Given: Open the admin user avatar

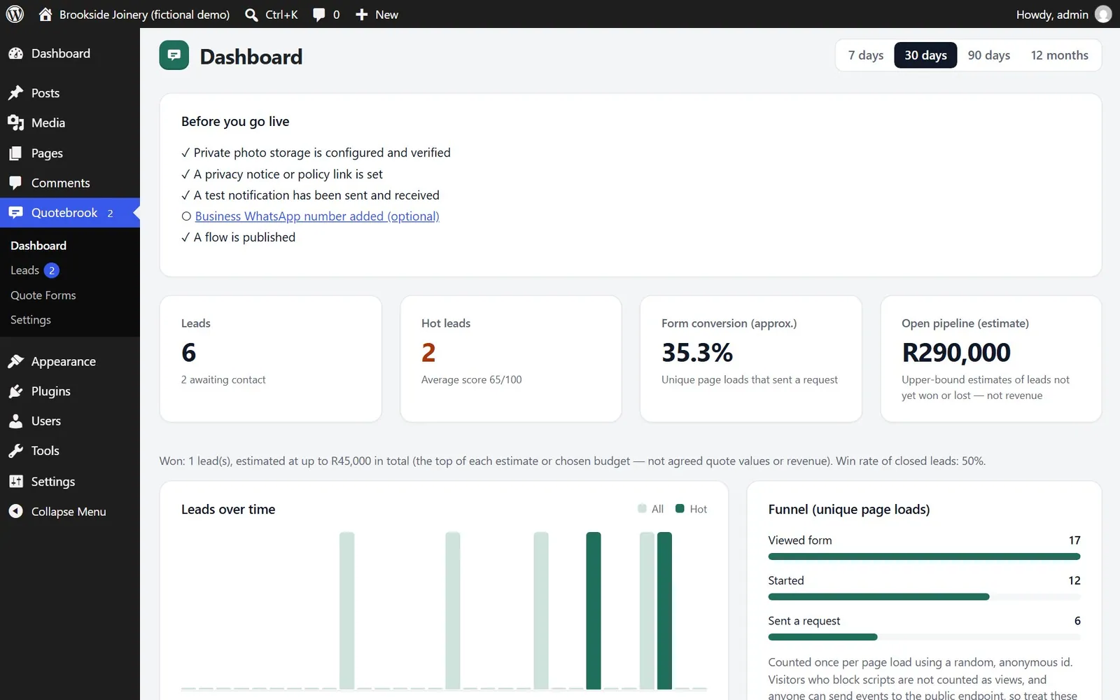Looking at the screenshot, I should tap(1103, 14).
